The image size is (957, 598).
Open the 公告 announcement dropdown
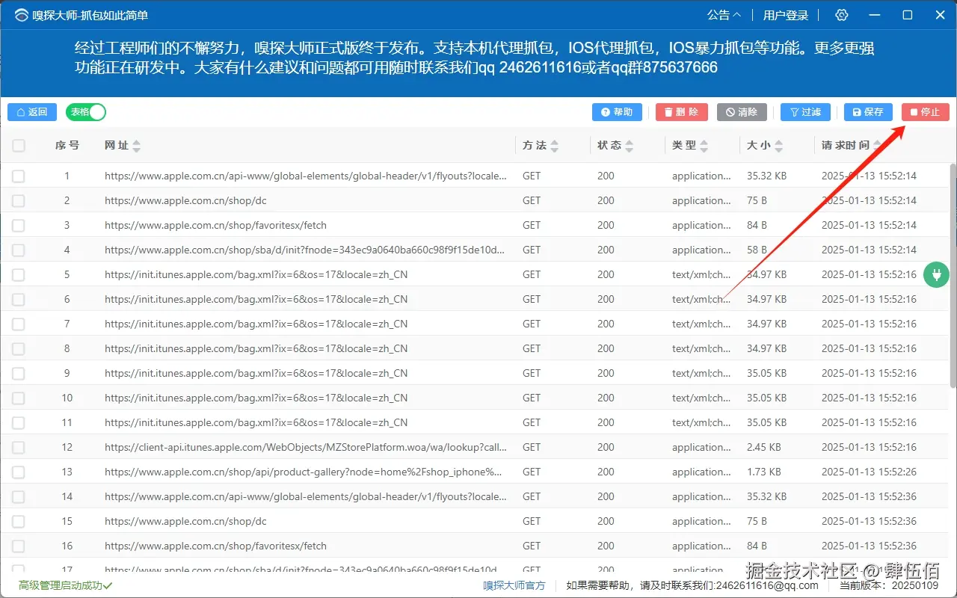(x=724, y=15)
